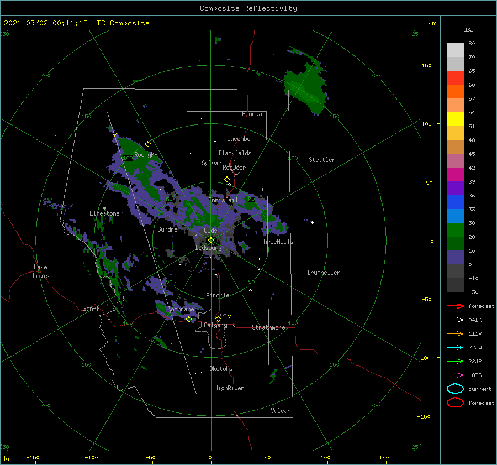
Task: Click the red forecast arrow in the legend
Action: (x=455, y=306)
